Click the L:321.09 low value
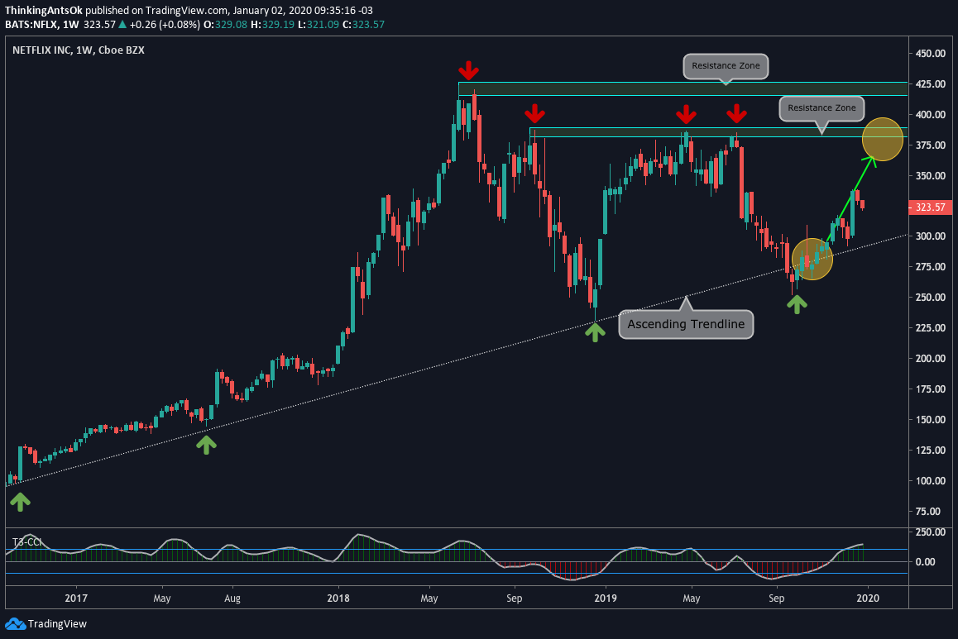The image size is (958, 639). tap(318, 25)
